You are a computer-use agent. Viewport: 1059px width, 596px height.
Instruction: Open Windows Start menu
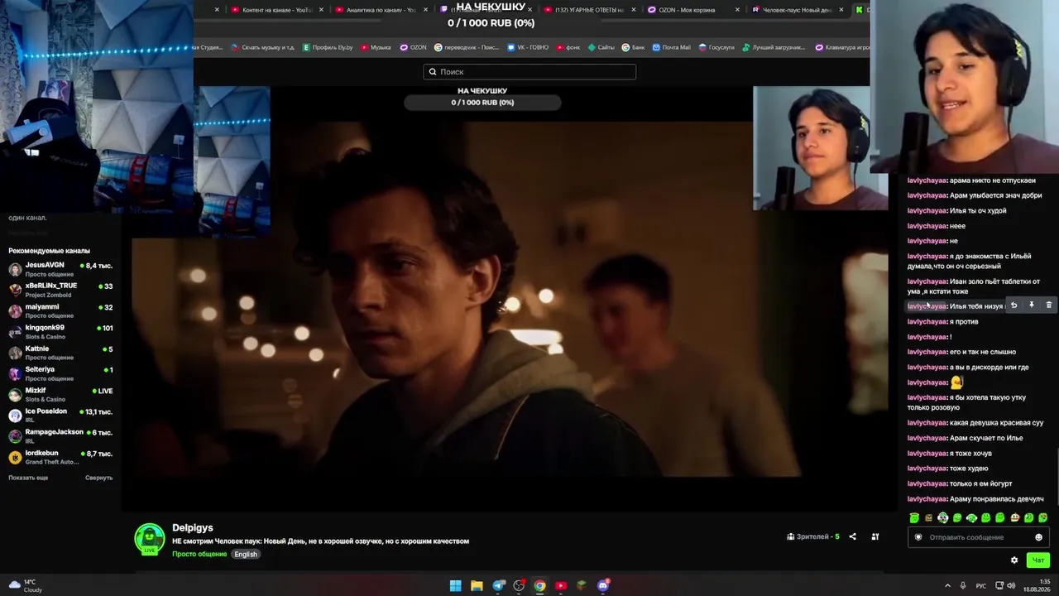click(456, 586)
